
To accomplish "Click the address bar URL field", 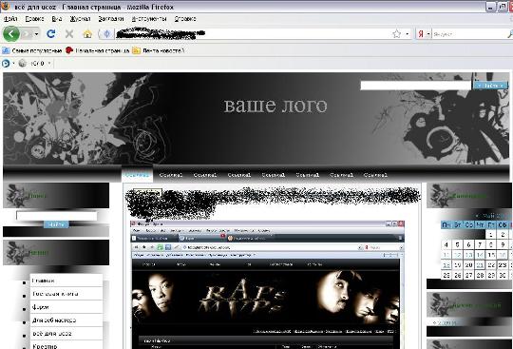I will pos(252,33).
